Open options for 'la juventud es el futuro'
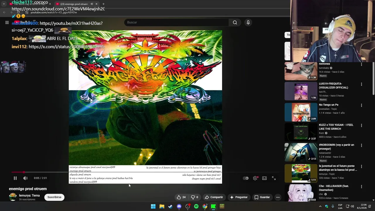The height and width of the screenshot is (211, 375). click(362, 166)
